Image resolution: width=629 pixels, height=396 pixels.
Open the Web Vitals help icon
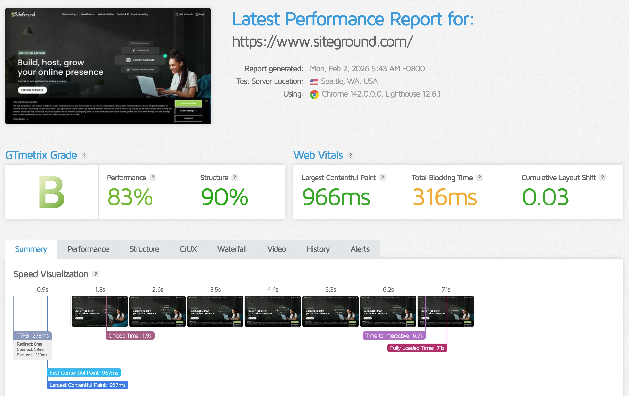350,155
